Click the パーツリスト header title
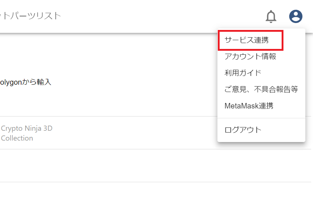This screenshot has width=313, height=199. (31, 16)
